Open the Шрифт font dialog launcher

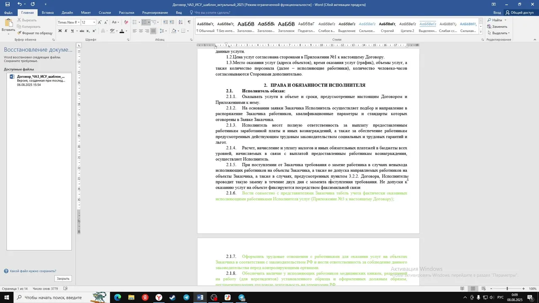point(128,40)
